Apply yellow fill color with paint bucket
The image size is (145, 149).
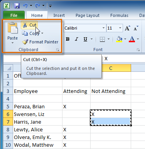coord(119,39)
